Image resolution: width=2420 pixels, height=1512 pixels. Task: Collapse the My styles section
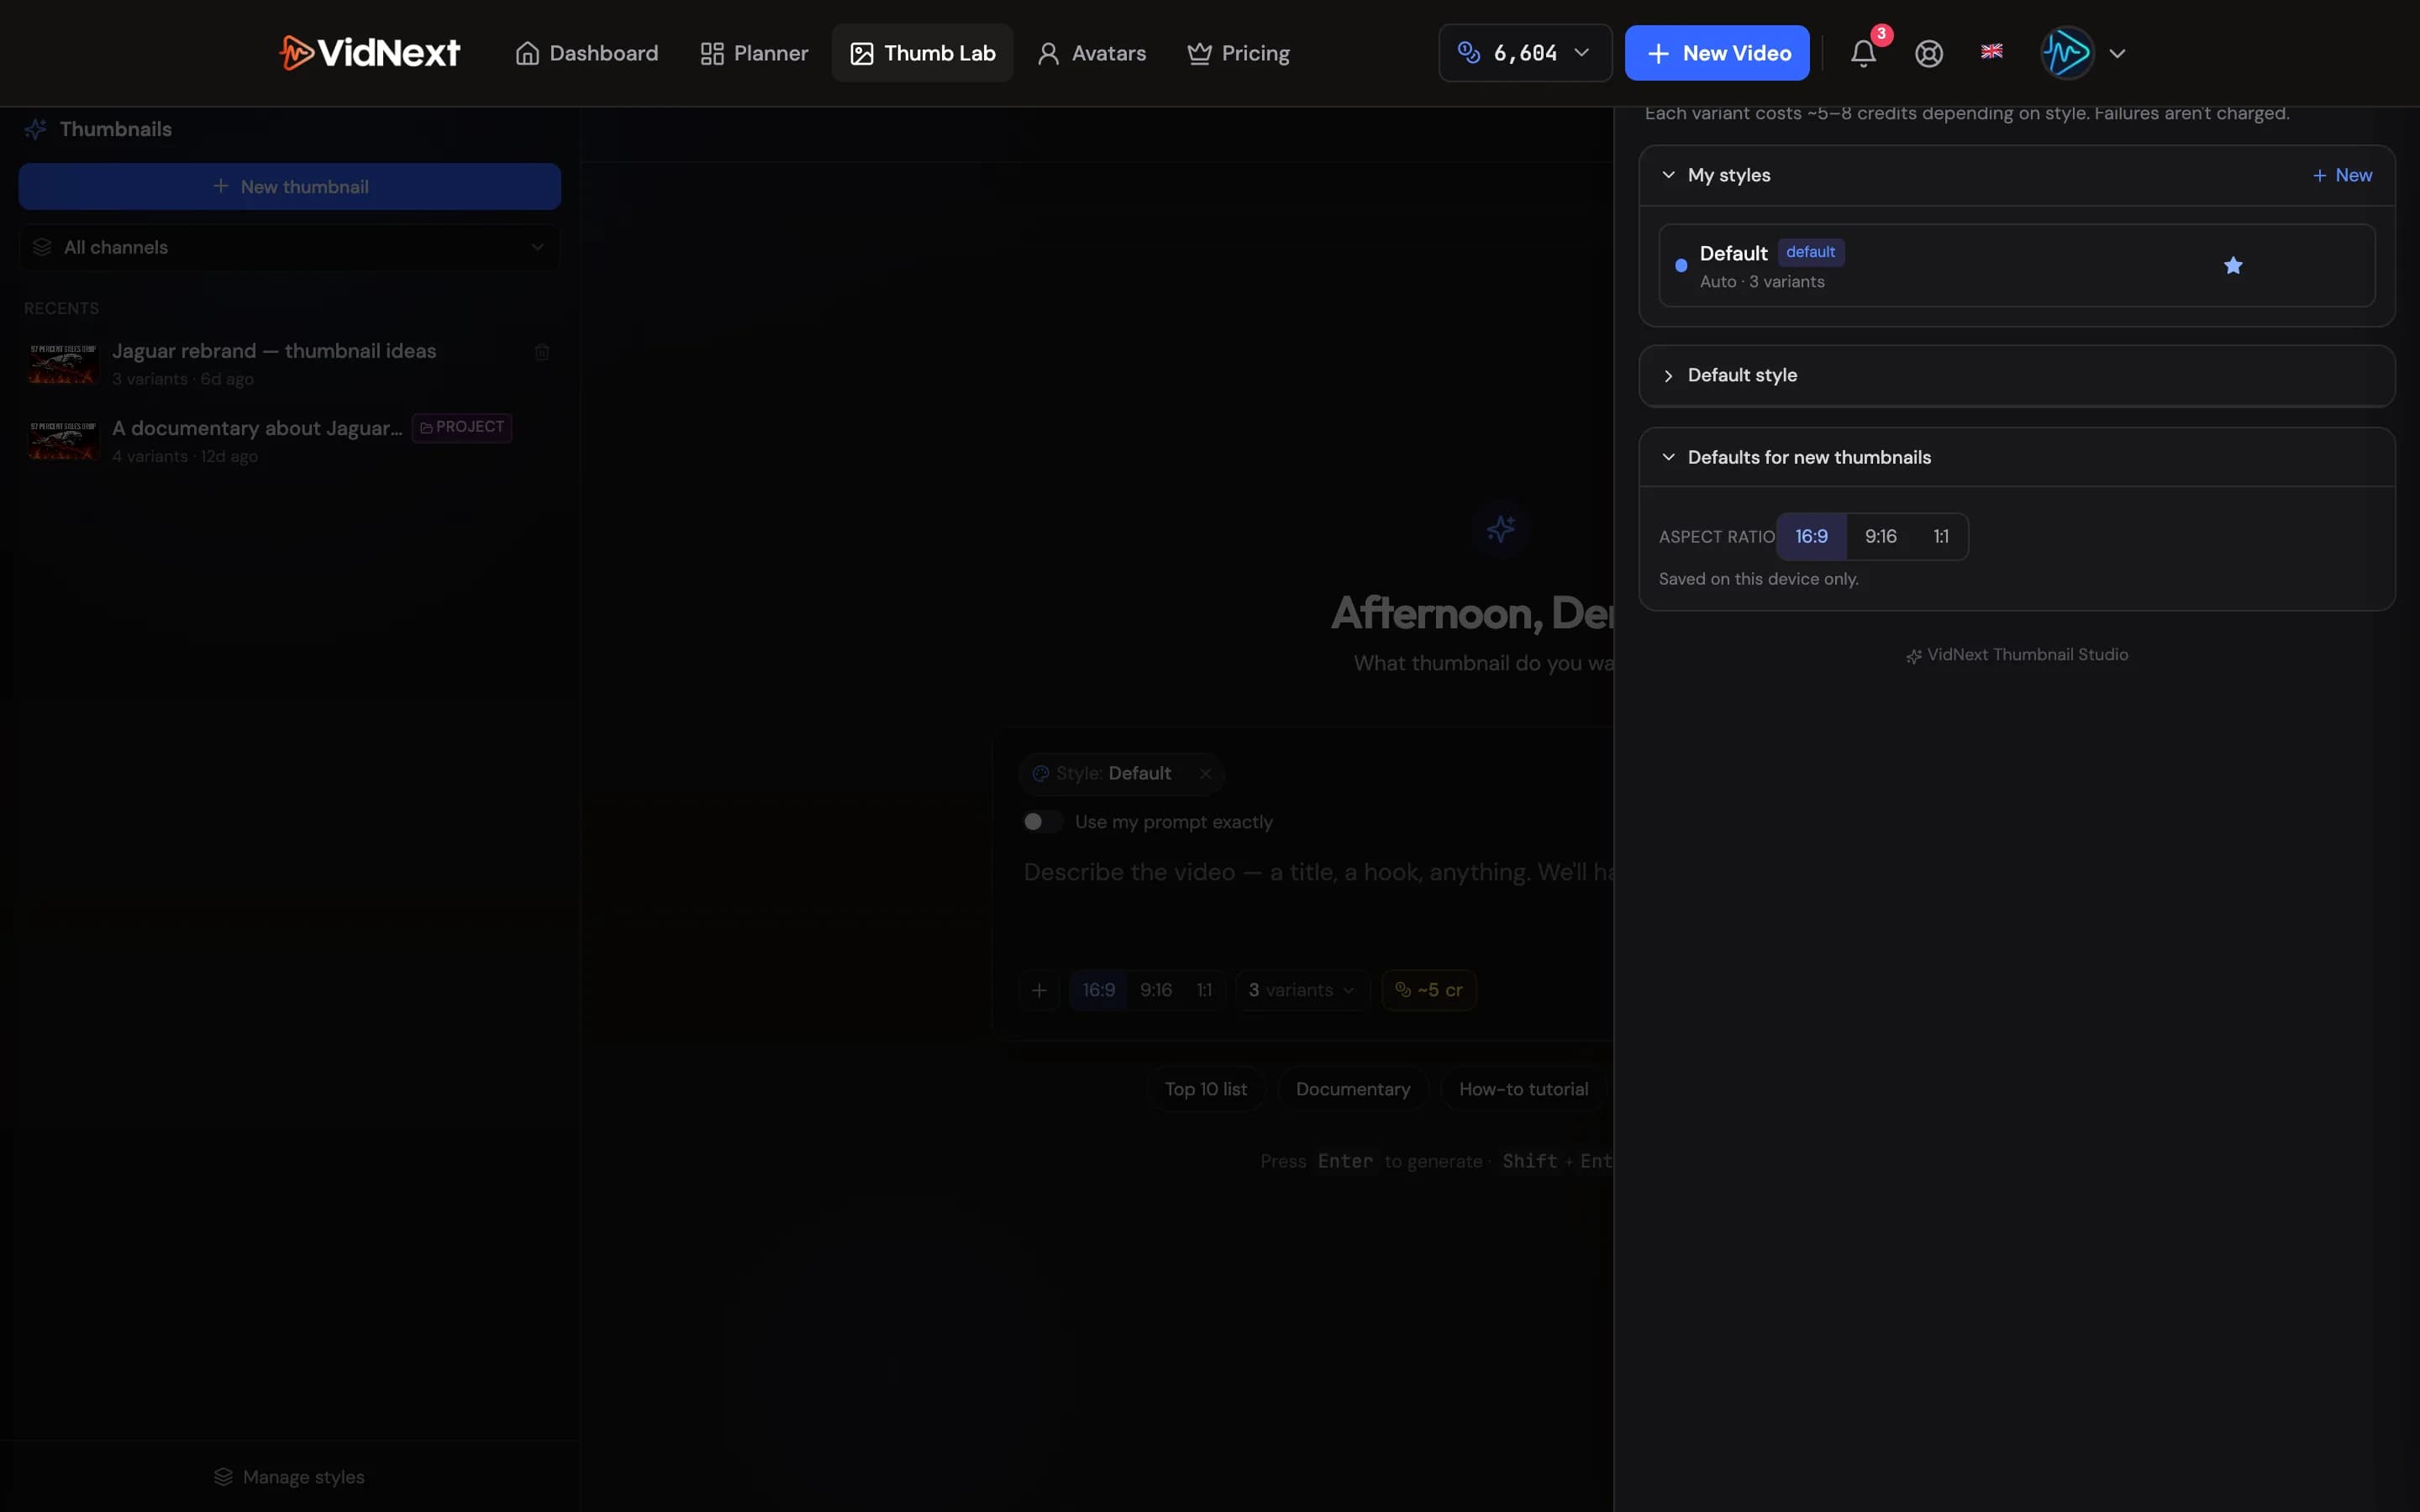pos(1668,175)
